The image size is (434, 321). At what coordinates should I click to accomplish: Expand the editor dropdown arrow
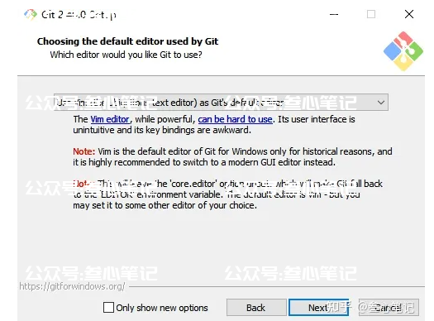point(381,103)
